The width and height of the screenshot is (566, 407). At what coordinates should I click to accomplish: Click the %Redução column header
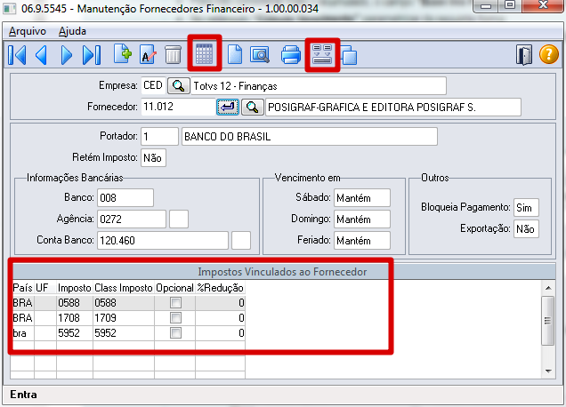pos(220,288)
